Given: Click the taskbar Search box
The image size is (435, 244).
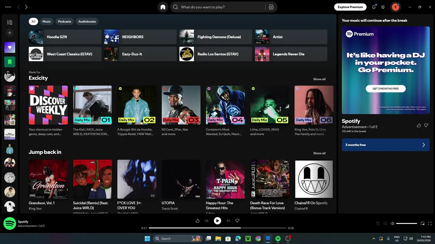Looking at the screenshot, I should coord(177,239).
